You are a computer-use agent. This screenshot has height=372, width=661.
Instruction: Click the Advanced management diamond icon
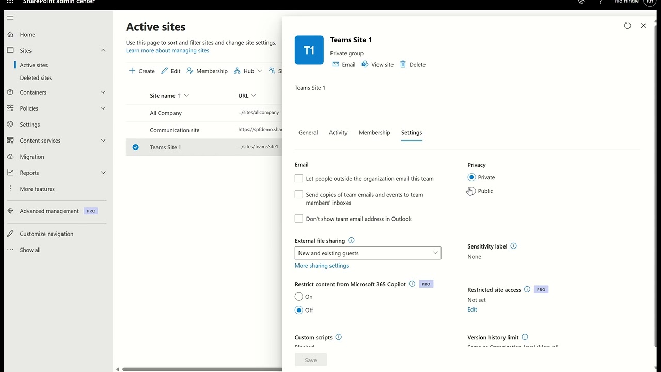click(10, 211)
